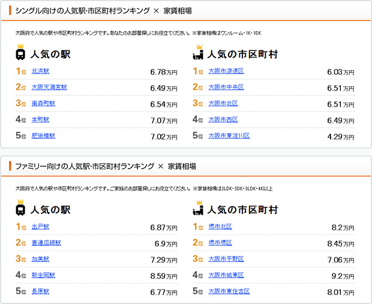Open the 大阪天満宮駅 station link
This screenshot has height=304, width=372.
(x=49, y=87)
